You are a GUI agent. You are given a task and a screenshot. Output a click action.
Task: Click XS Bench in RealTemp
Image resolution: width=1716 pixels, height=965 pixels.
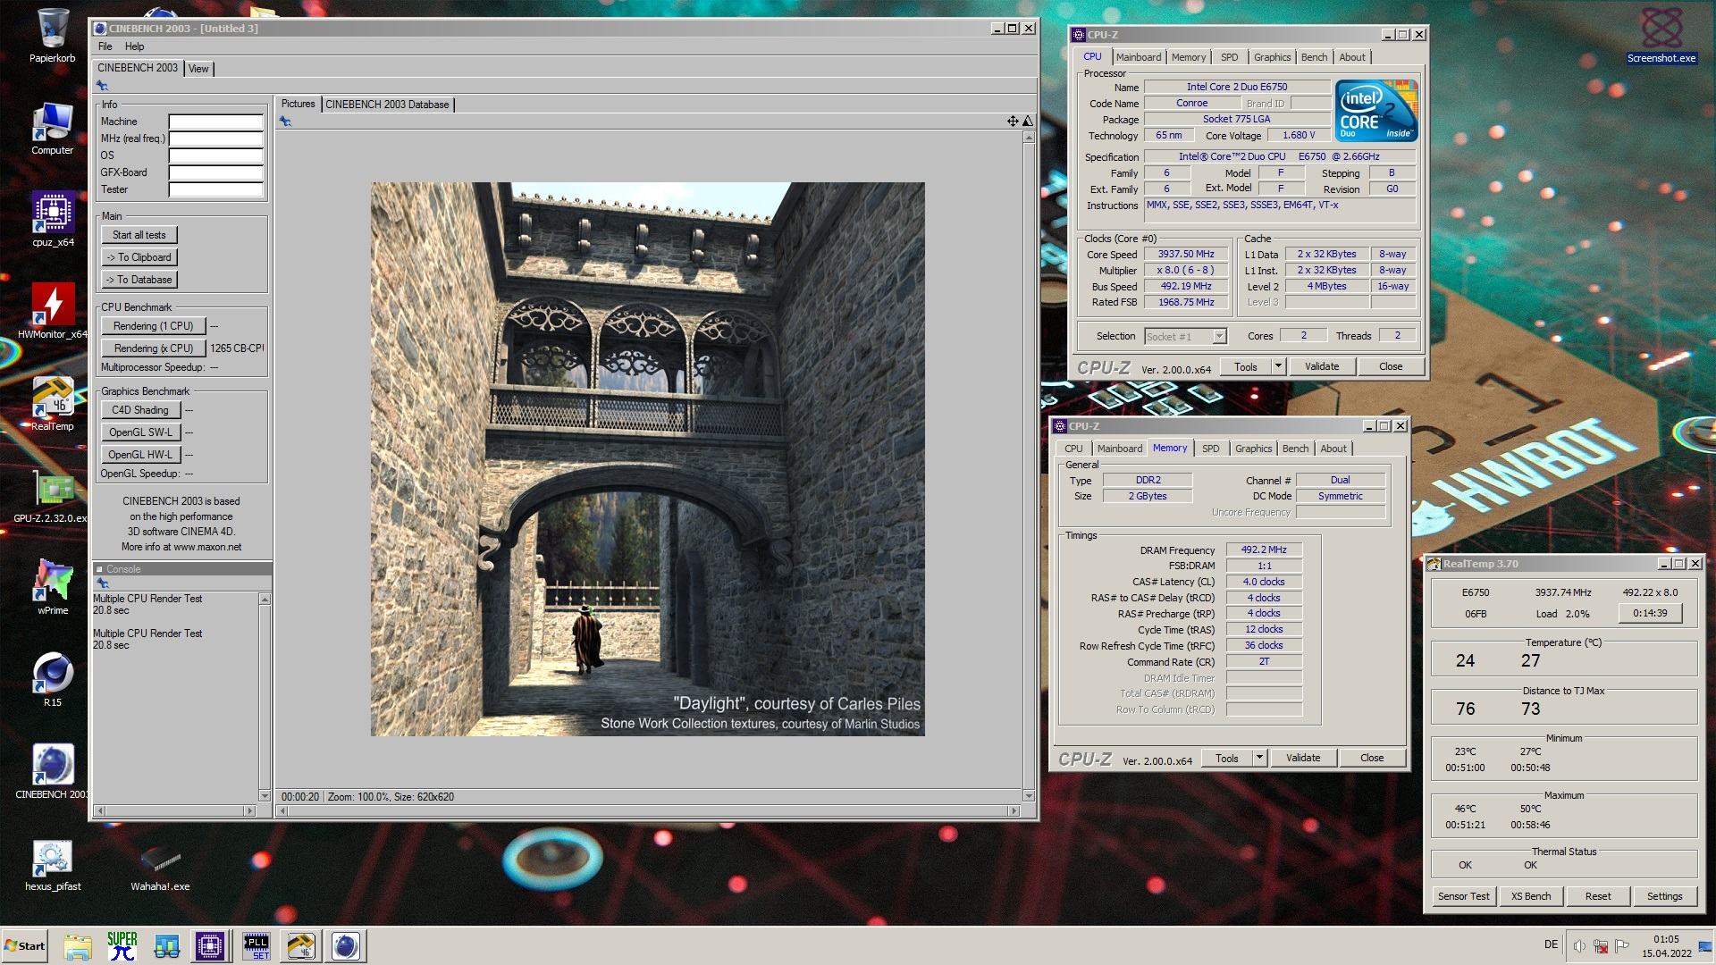pyautogui.click(x=1530, y=896)
